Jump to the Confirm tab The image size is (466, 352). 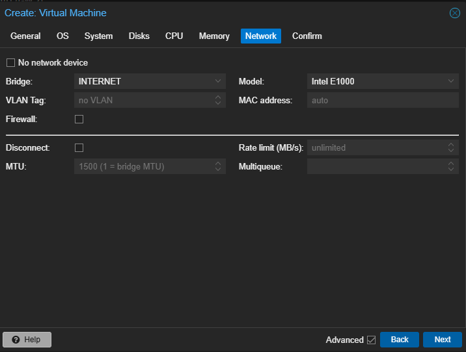307,36
